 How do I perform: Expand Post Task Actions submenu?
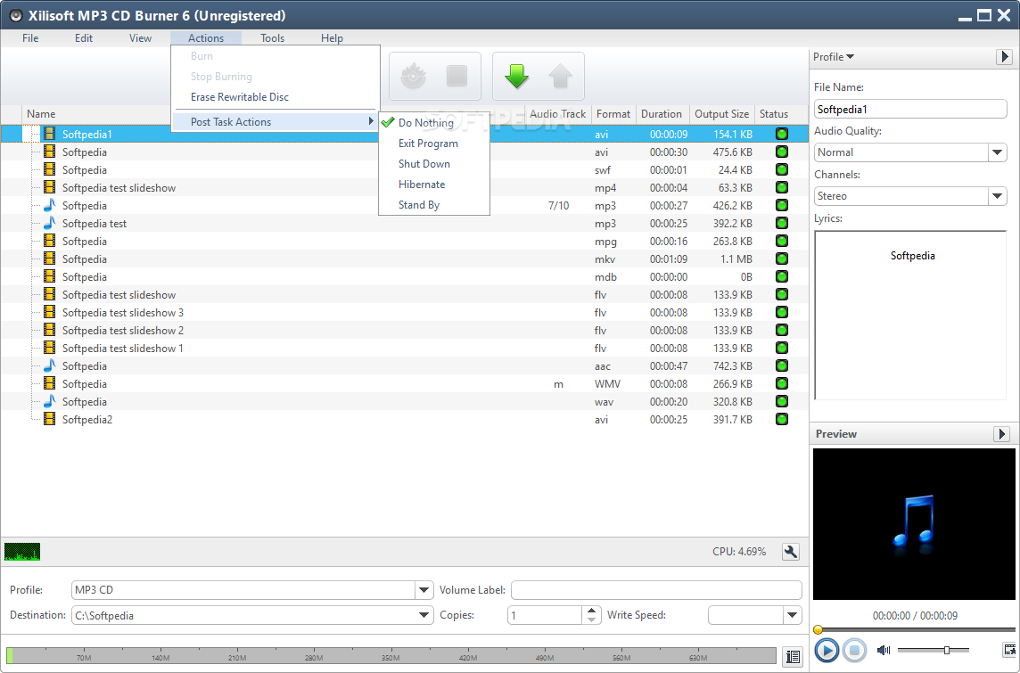coord(276,121)
